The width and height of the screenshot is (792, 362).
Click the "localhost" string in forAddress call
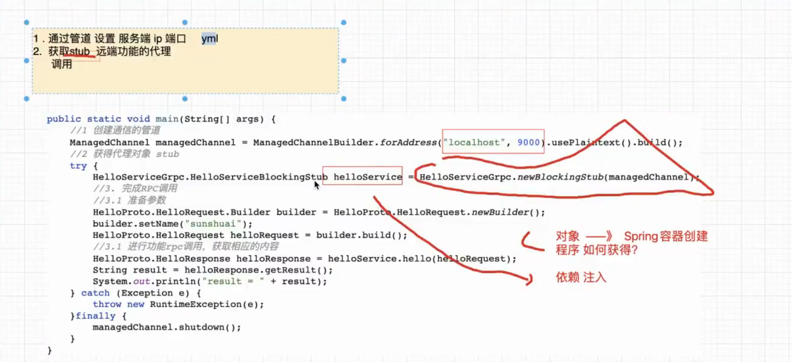click(474, 142)
